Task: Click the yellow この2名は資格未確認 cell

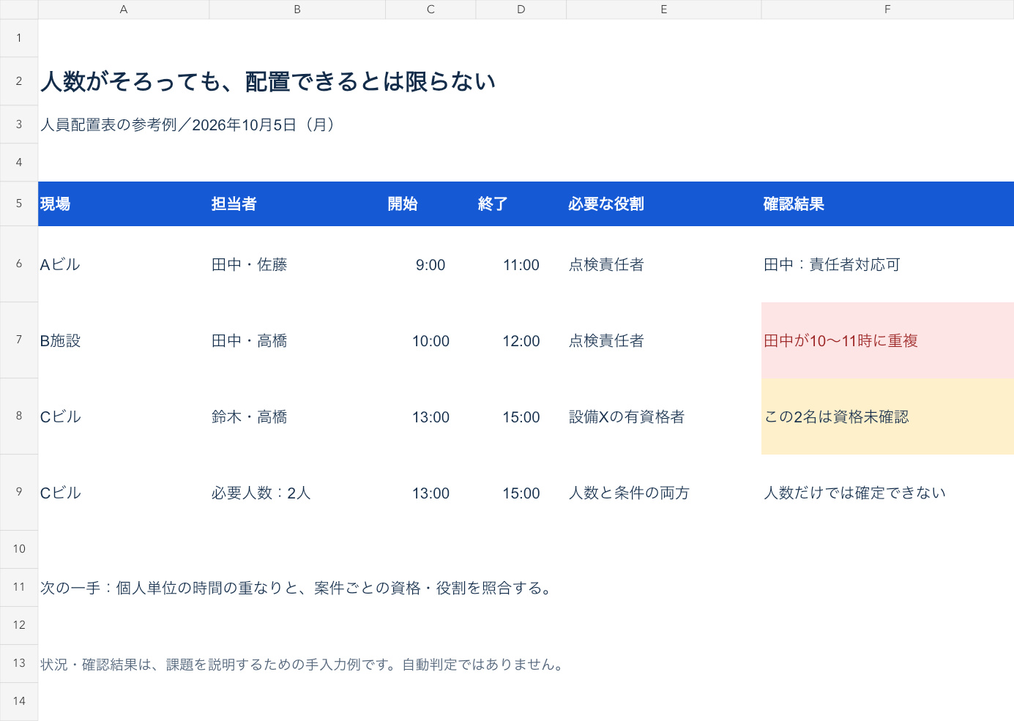Action: 887,416
